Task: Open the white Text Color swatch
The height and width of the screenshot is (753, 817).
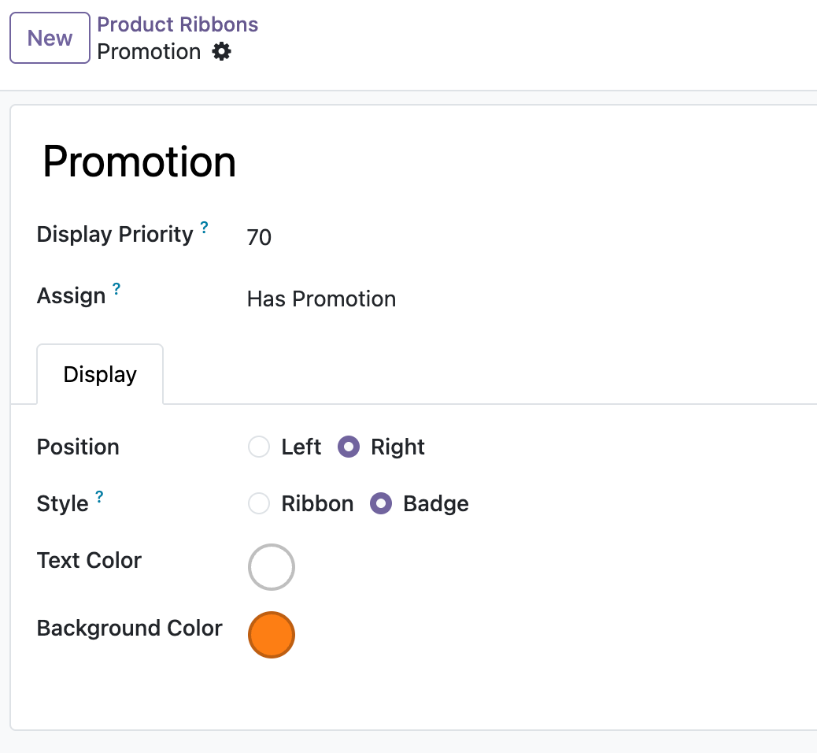Action: click(x=272, y=567)
